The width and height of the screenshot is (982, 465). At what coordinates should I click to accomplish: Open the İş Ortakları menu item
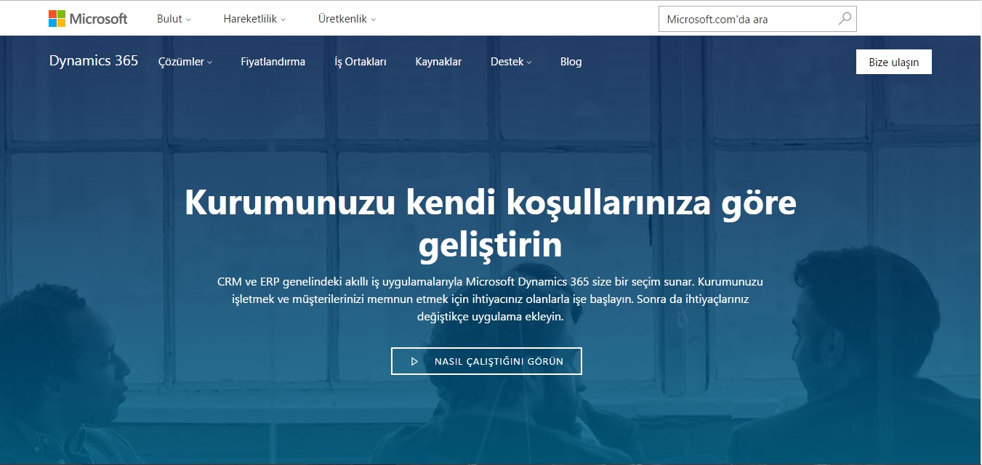(360, 62)
